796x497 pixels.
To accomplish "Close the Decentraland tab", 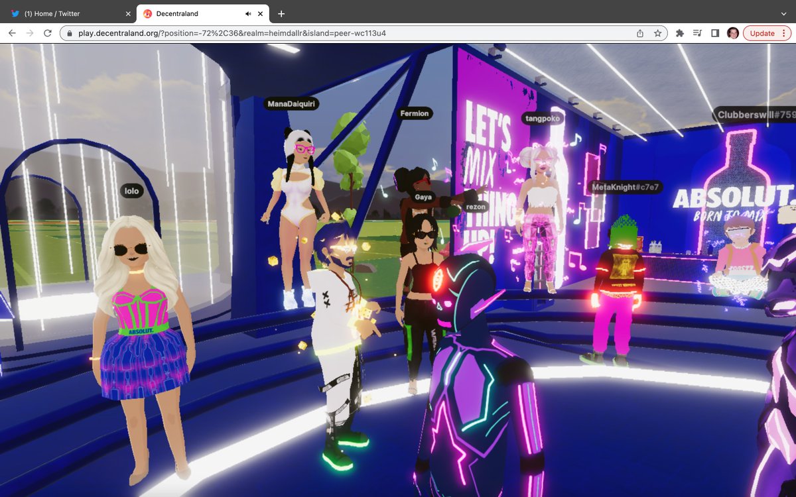I will tap(261, 13).
